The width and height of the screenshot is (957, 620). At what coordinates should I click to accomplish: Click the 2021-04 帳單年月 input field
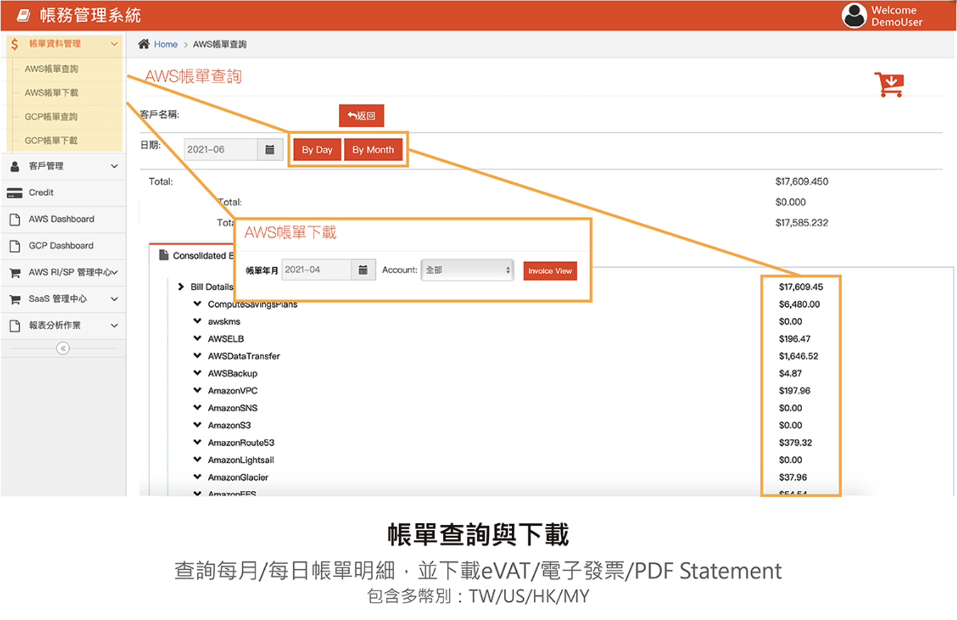point(317,270)
